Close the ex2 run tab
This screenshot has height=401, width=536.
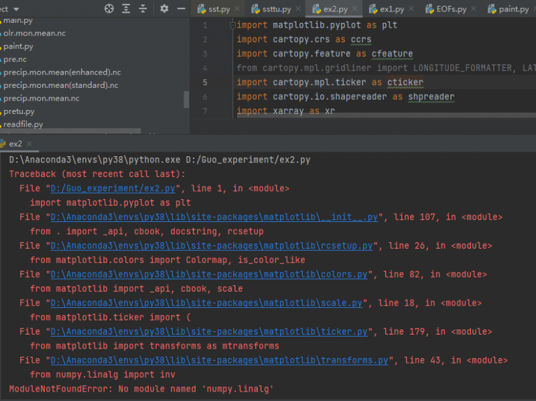coord(29,144)
